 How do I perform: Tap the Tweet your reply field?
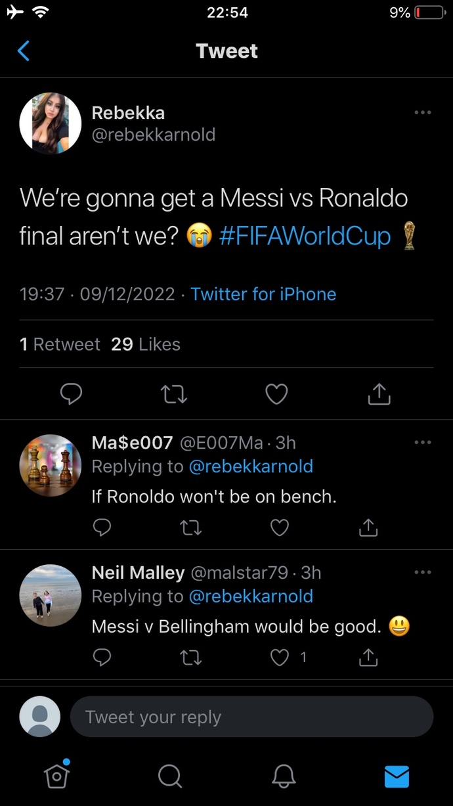pyautogui.click(x=252, y=717)
